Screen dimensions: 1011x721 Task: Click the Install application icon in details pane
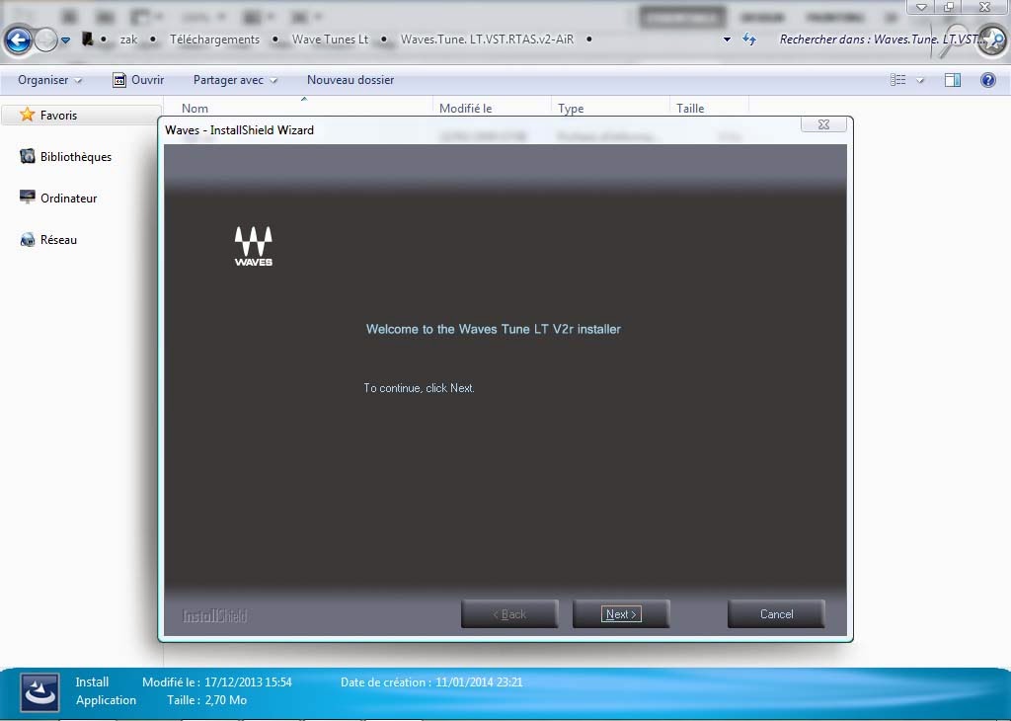[x=39, y=692]
